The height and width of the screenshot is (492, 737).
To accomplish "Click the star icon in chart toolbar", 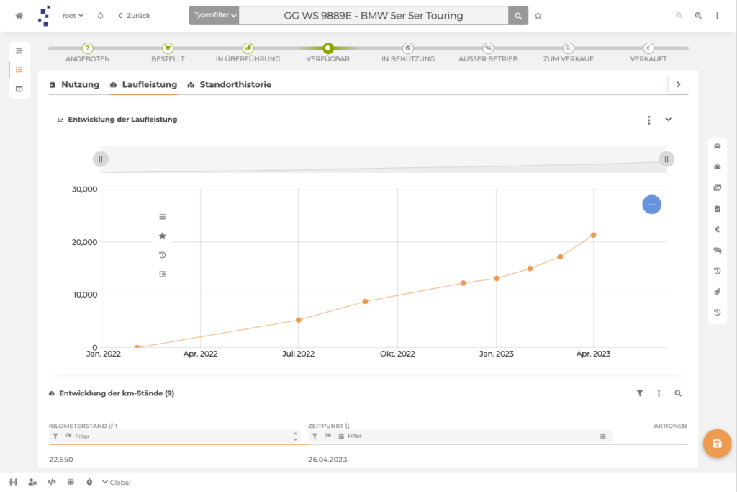I will coord(162,236).
